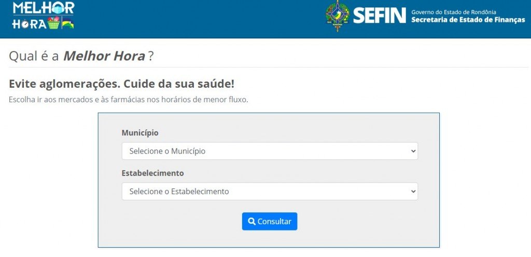Click the Melhor Hora logo
Image resolution: width=531 pixels, height=257 pixels.
(x=44, y=16)
